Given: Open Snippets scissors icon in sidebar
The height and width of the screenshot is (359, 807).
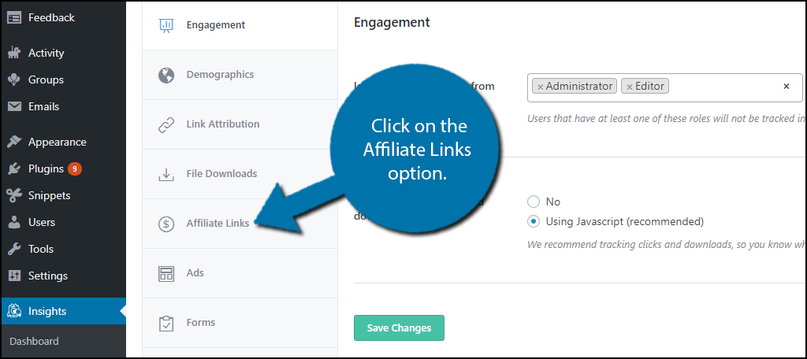Looking at the screenshot, I should point(14,195).
